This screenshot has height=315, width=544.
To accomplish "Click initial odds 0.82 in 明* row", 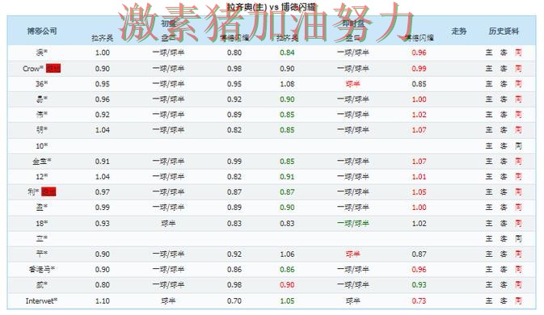I will click(x=234, y=130).
